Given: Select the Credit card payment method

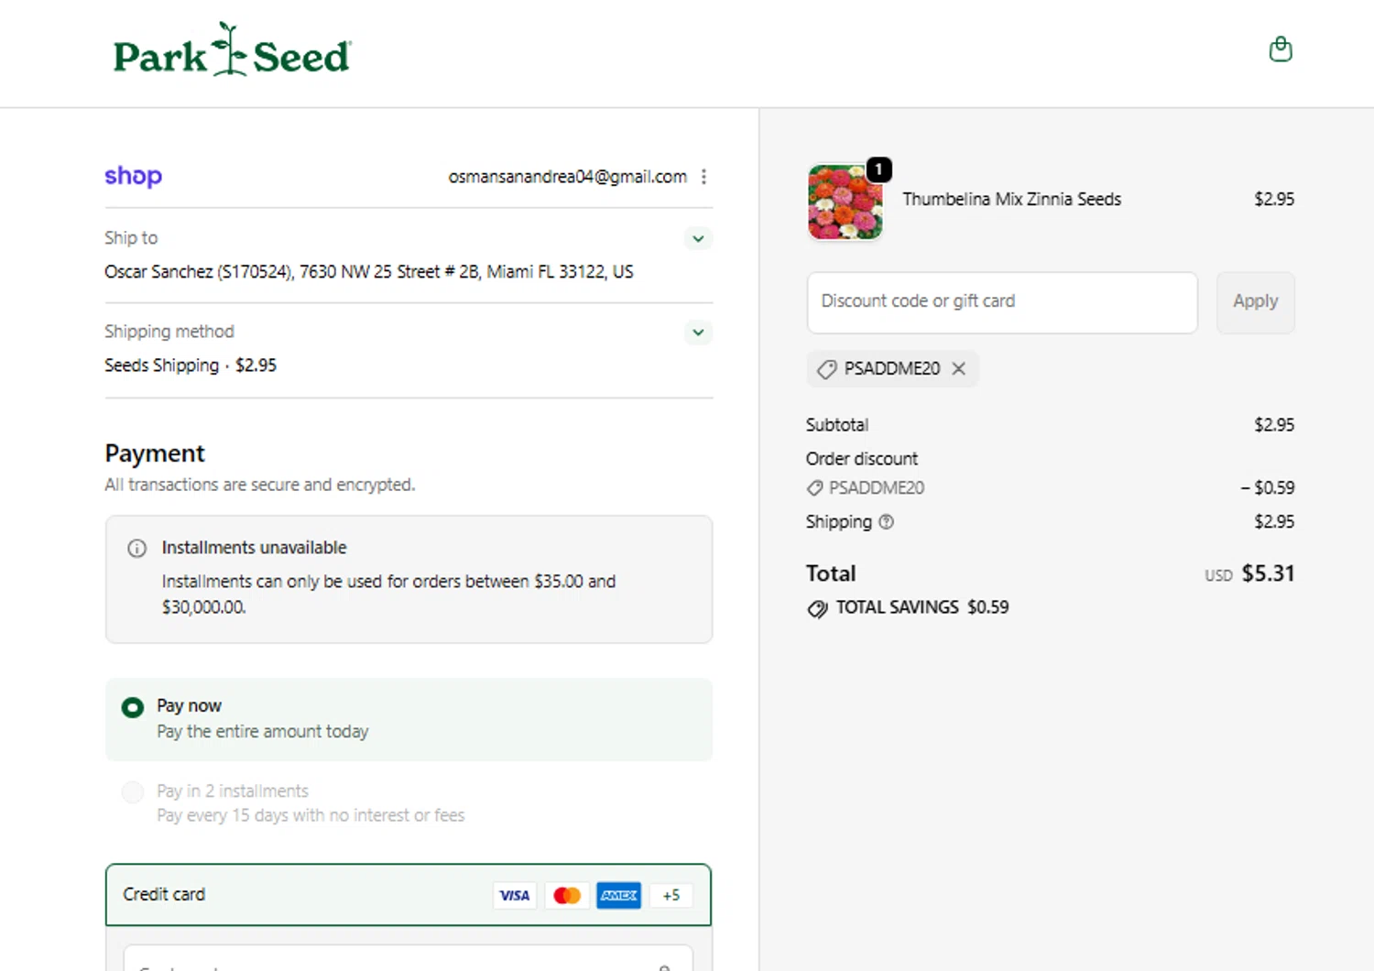Looking at the screenshot, I should [x=165, y=894].
